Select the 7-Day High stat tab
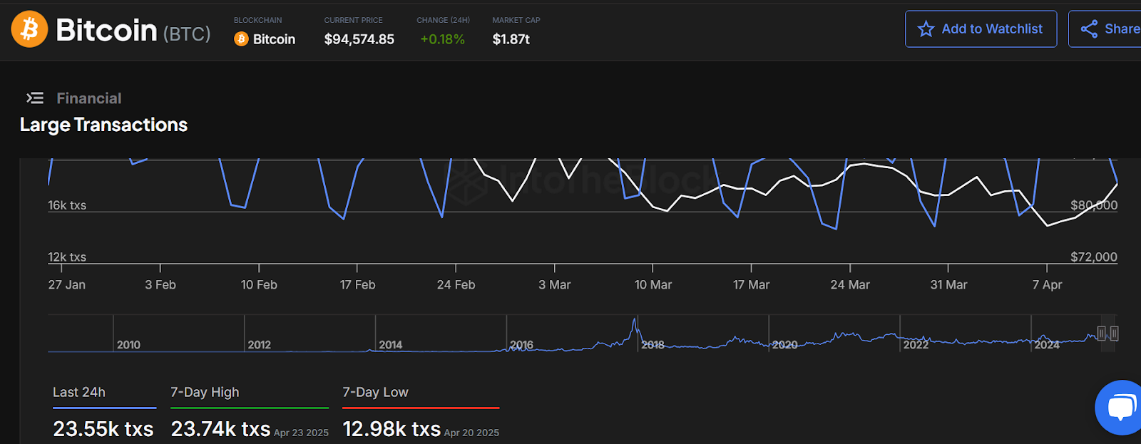 coord(205,393)
